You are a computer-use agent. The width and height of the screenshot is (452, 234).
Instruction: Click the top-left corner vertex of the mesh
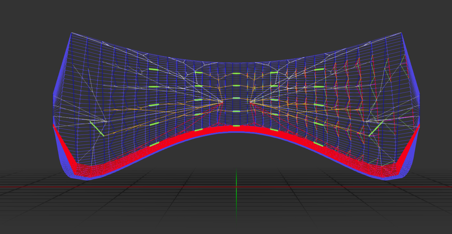pyautogui.click(x=72, y=33)
